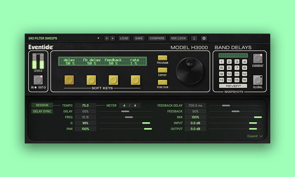Click the Tempo value field 75.0
This screenshot has width=295, height=177.
85,105
